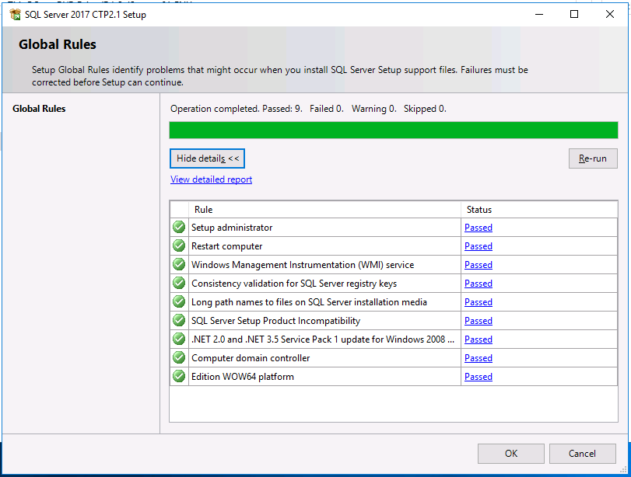Click the Status column header
The image size is (631, 477).
(x=539, y=209)
